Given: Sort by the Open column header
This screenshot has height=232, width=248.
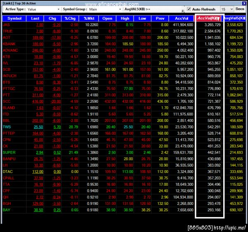Looking at the screenshot, I should [107, 19].
